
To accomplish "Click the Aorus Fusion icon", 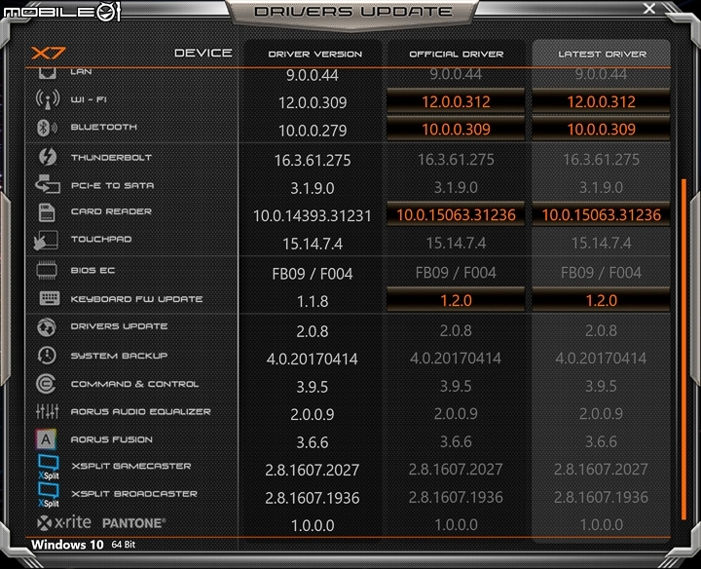I will (x=46, y=439).
